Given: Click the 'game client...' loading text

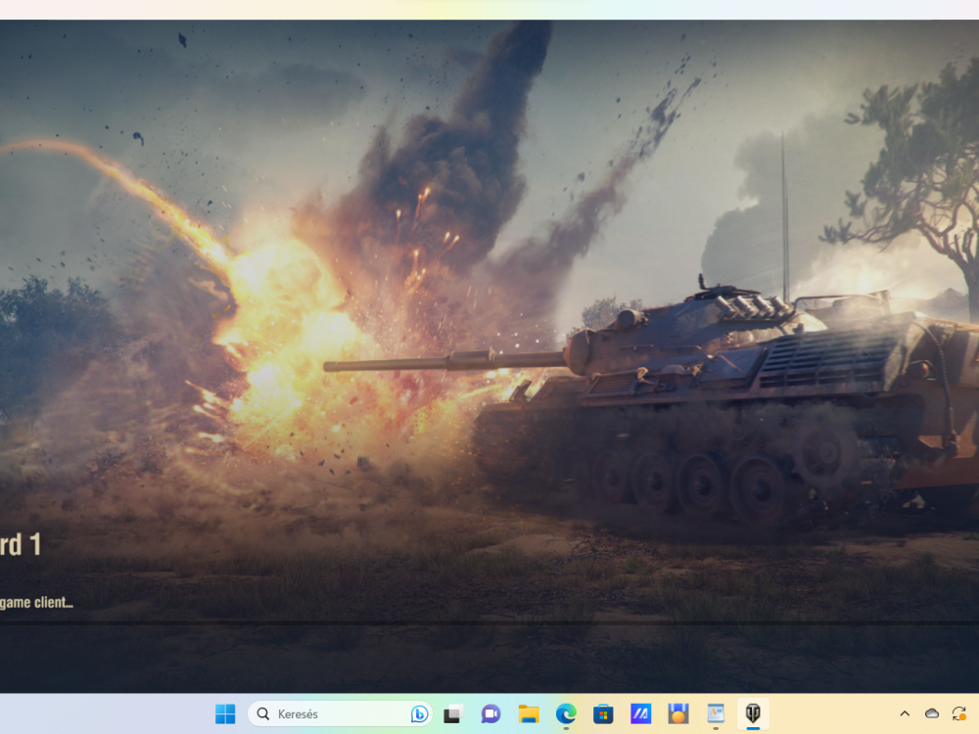Looking at the screenshot, I should point(36,603).
